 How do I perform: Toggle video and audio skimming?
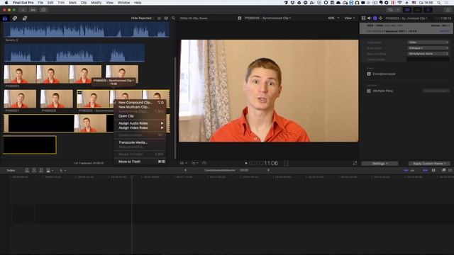[x=406, y=171]
